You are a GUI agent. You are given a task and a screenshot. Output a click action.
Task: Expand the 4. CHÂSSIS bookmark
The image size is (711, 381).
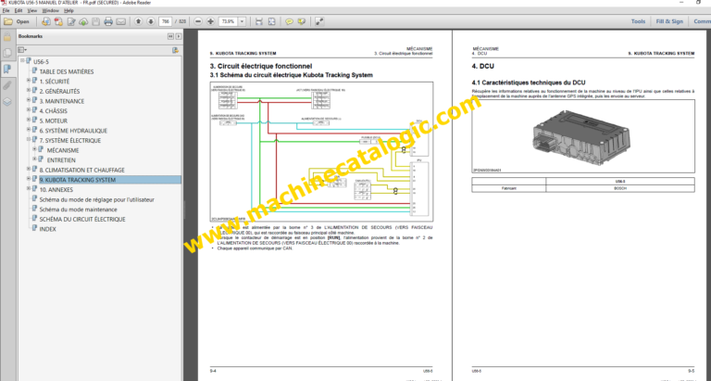(x=29, y=109)
